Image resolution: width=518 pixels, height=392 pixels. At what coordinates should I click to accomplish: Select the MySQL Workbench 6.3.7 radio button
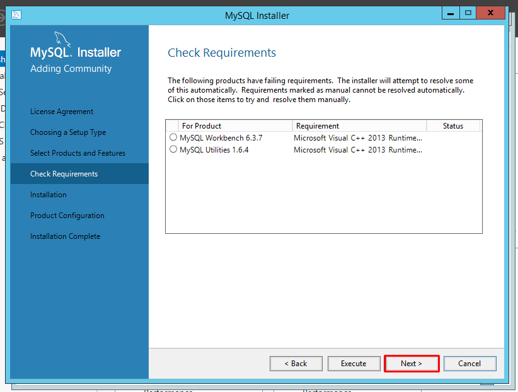click(x=173, y=137)
